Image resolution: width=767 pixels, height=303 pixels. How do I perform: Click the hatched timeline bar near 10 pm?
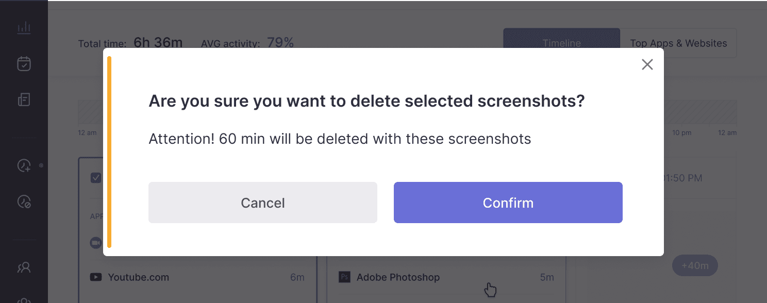click(x=700, y=112)
